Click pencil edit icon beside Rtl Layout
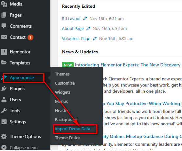Viewport: 182px width, 151px height. tap(85, 19)
